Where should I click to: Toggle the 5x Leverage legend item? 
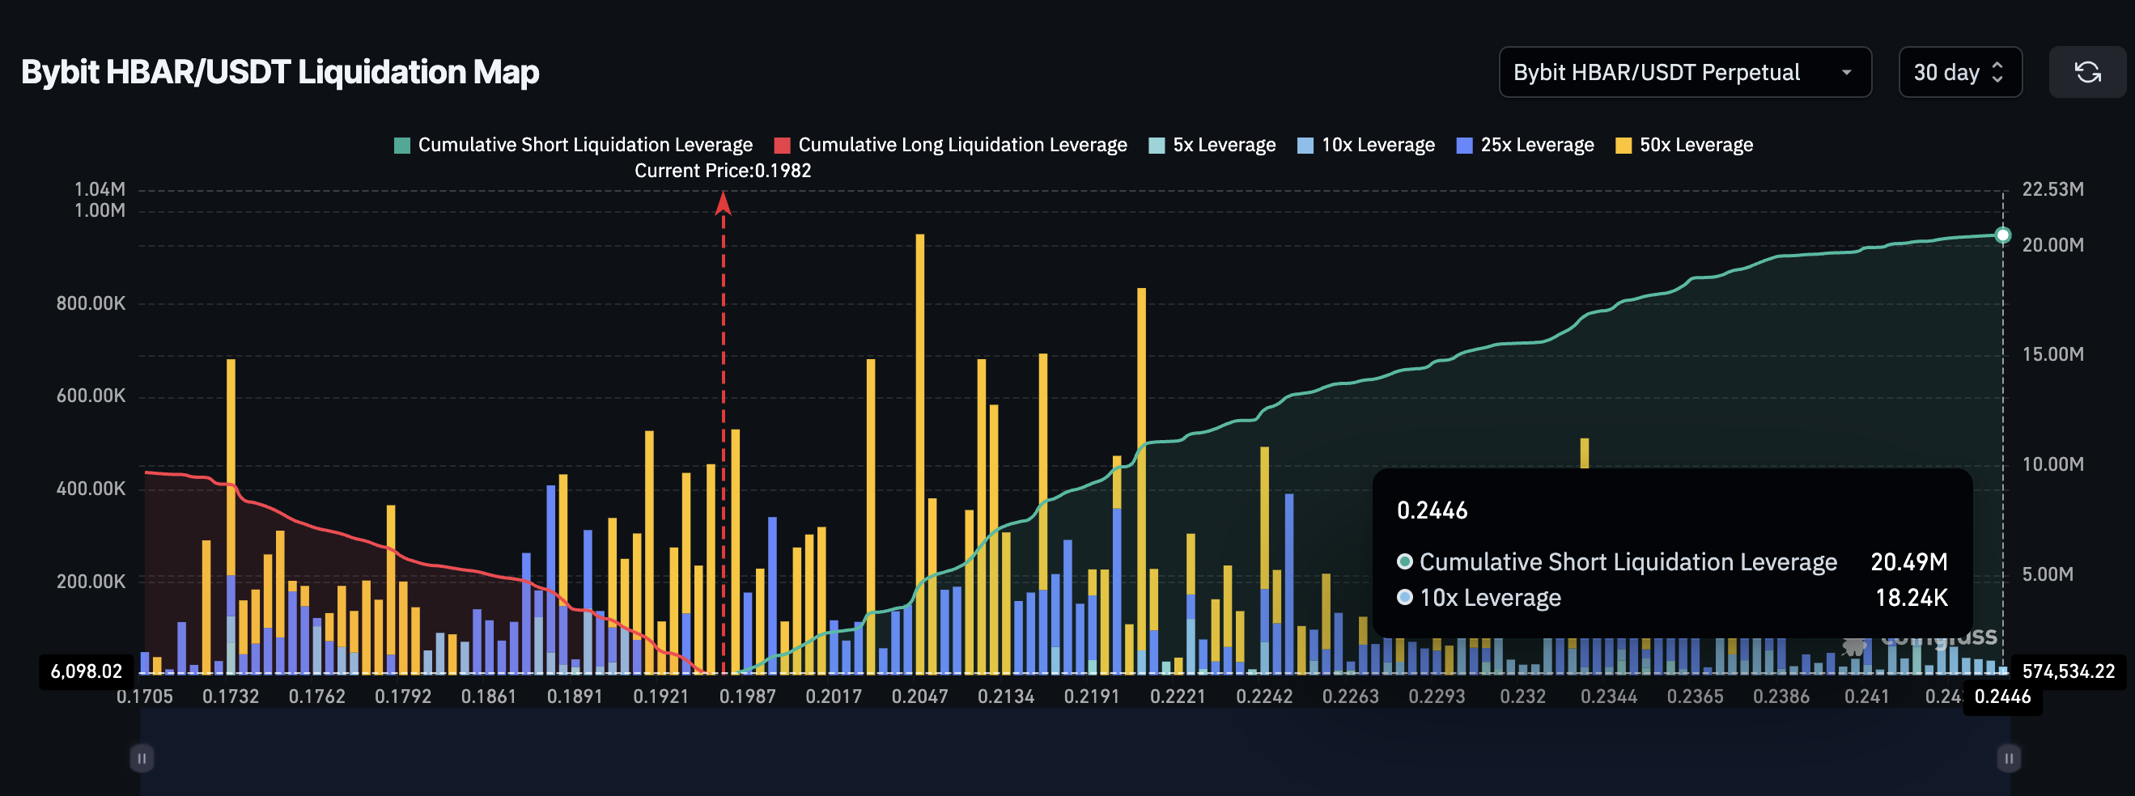click(x=1212, y=145)
